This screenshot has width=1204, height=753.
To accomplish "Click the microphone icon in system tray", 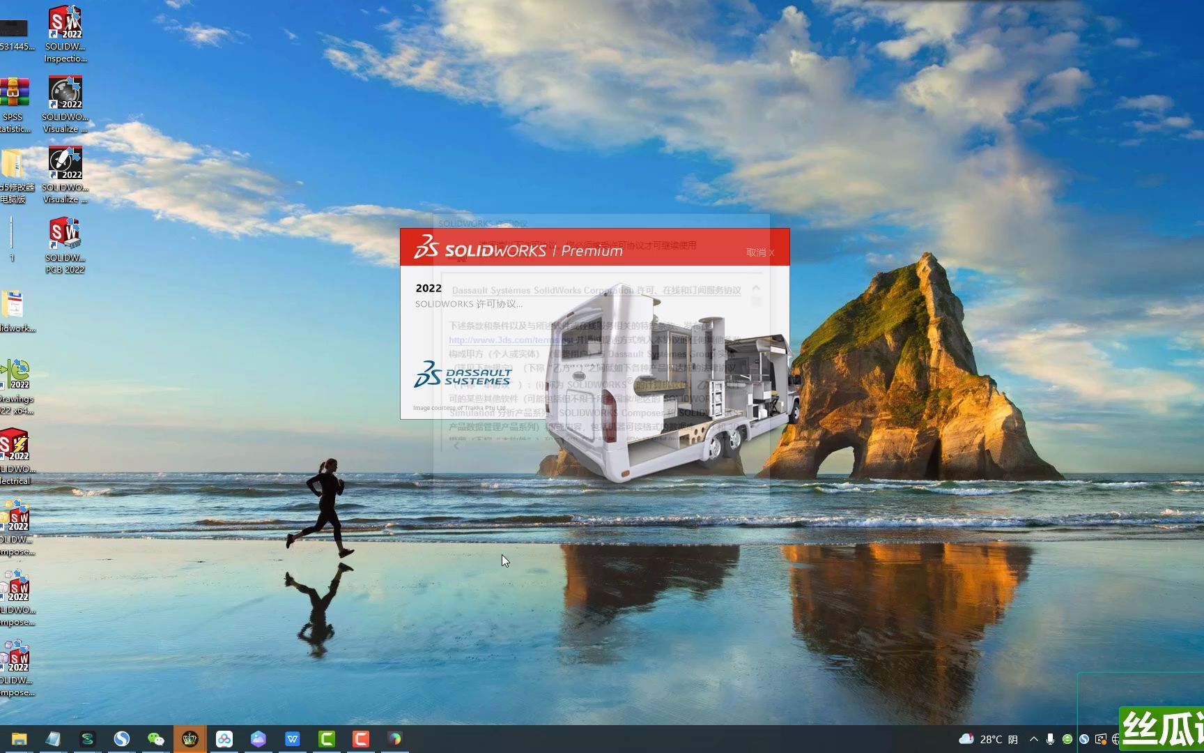I will point(1050,739).
